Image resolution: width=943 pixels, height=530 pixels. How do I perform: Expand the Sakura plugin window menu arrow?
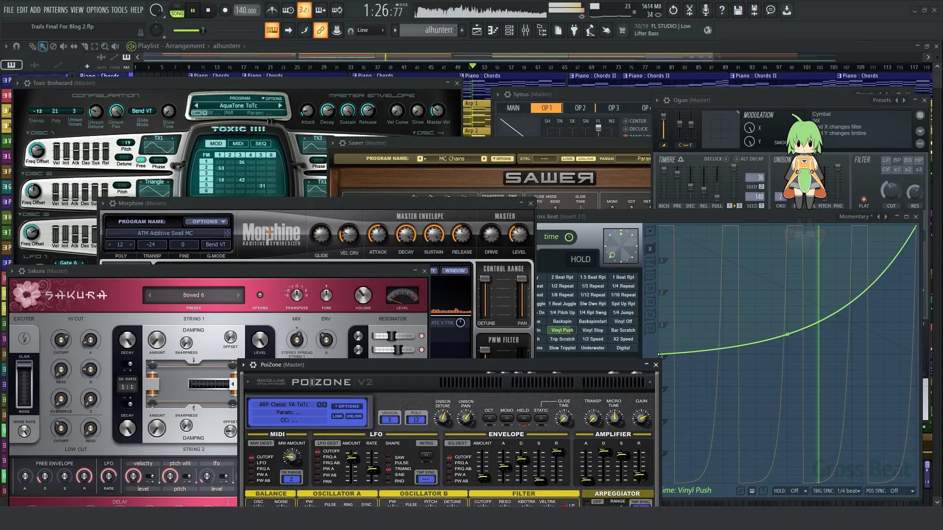click(x=12, y=271)
